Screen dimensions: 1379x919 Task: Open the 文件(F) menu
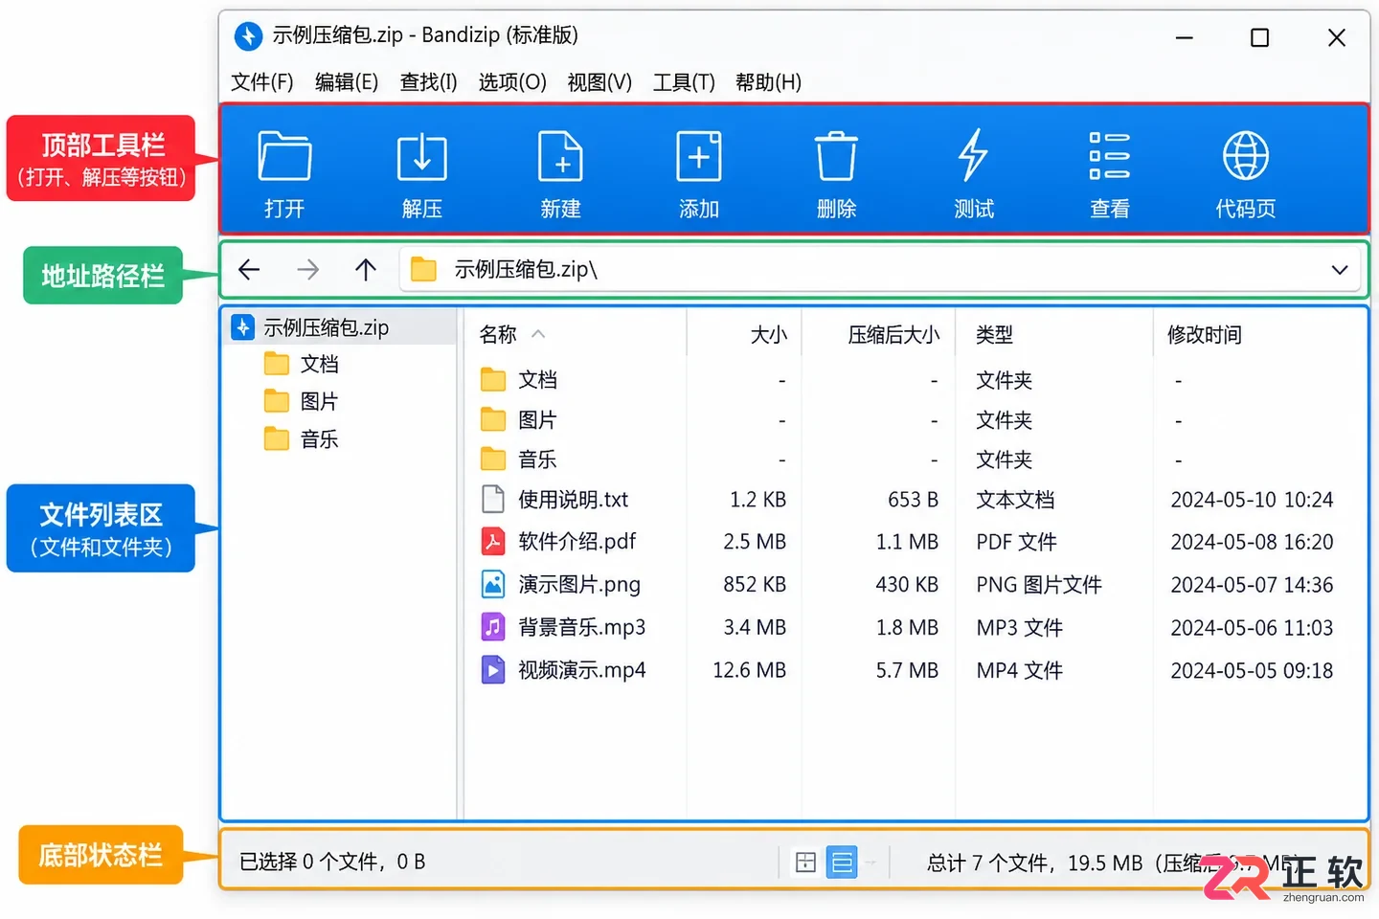[262, 82]
